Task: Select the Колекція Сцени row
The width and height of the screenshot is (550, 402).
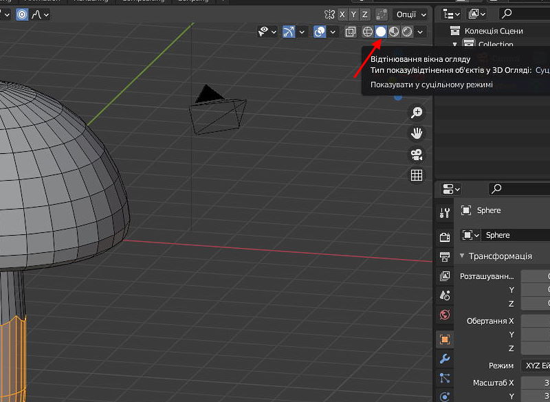Action: [494, 31]
